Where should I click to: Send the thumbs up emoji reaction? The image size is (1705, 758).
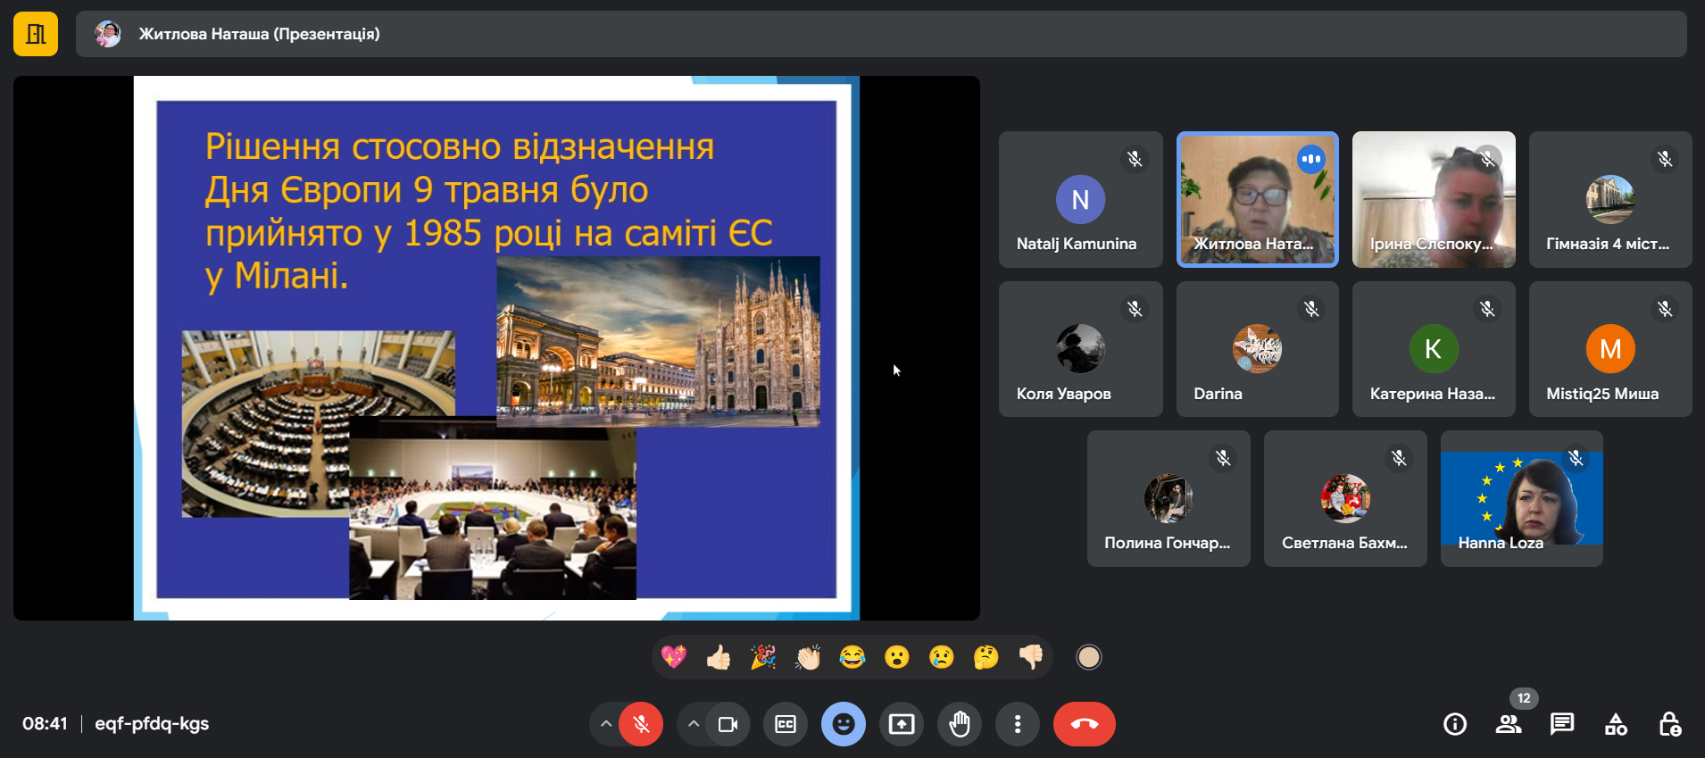[x=719, y=658]
